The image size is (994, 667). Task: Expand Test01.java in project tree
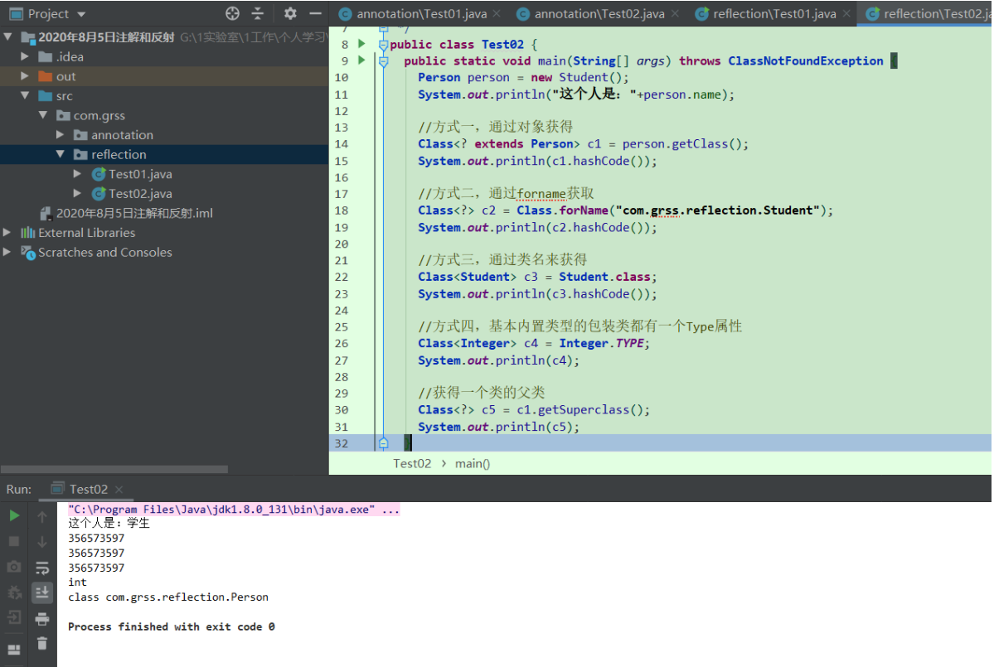pos(77,173)
